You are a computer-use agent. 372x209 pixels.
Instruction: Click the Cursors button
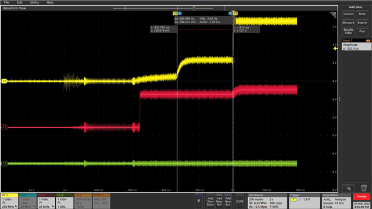(348, 14)
